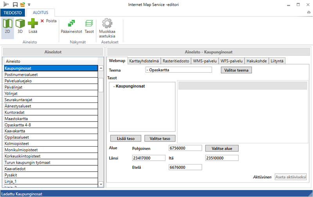Open the Liityntä tab
Image resolution: width=313 pixels, height=197 pixels.
277,61
